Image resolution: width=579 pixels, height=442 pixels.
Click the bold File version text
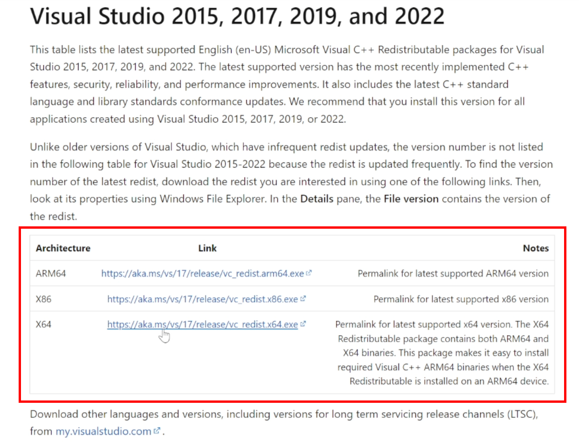click(x=411, y=199)
